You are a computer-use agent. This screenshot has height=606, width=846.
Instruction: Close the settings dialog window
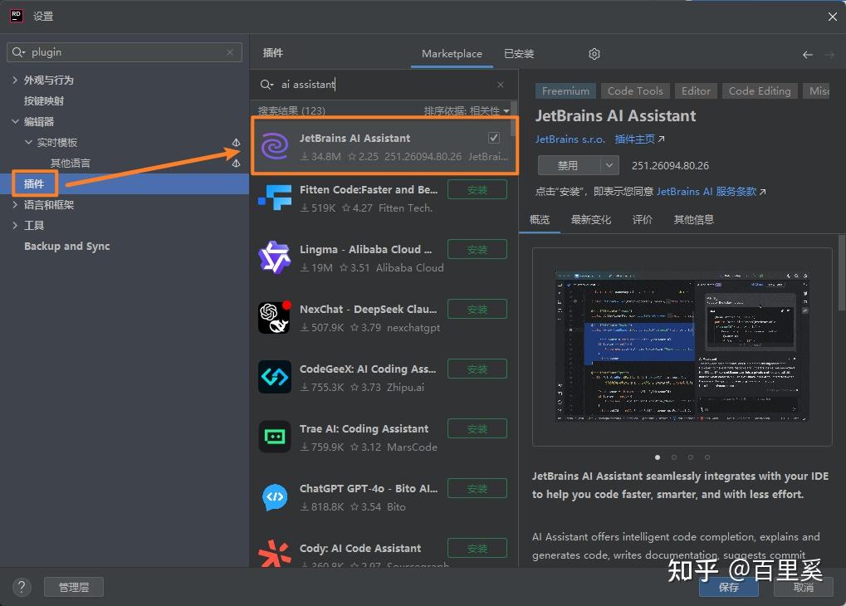(x=833, y=17)
